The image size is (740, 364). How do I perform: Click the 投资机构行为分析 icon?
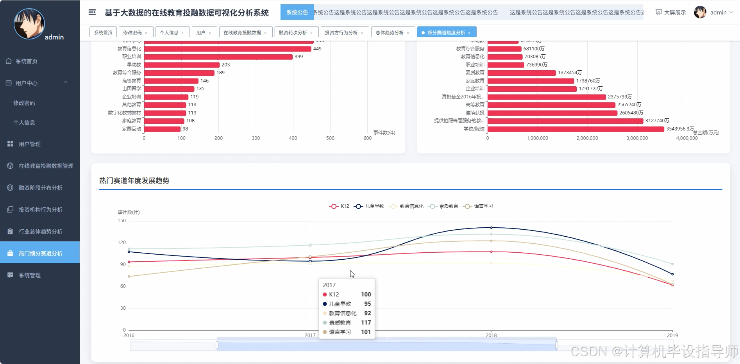pyautogui.click(x=10, y=210)
